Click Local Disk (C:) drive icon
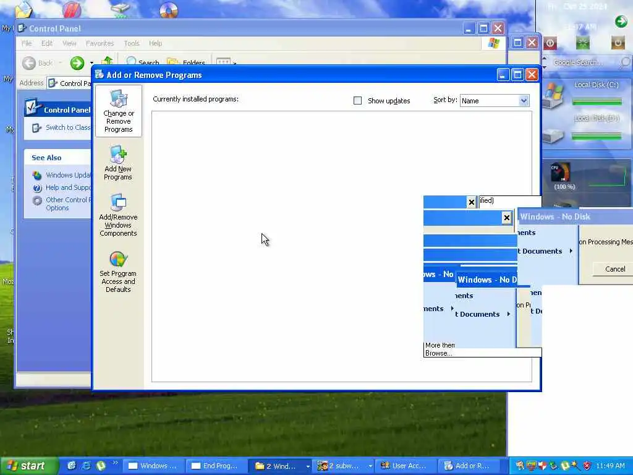Image resolution: width=633 pixels, height=475 pixels. pyautogui.click(x=553, y=95)
